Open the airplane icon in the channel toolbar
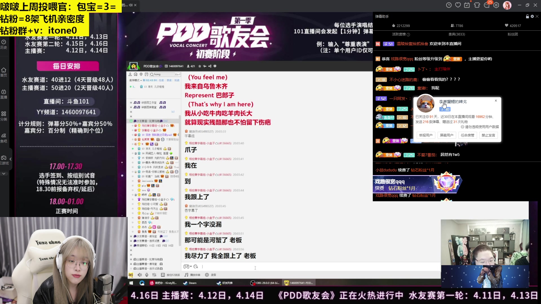 205,66
